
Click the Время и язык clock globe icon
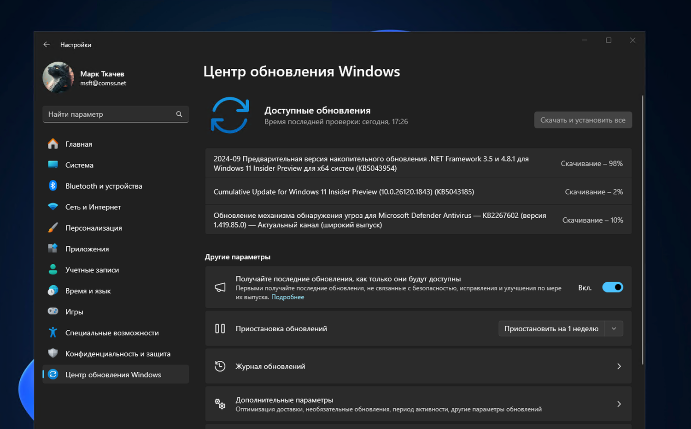[53, 291]
